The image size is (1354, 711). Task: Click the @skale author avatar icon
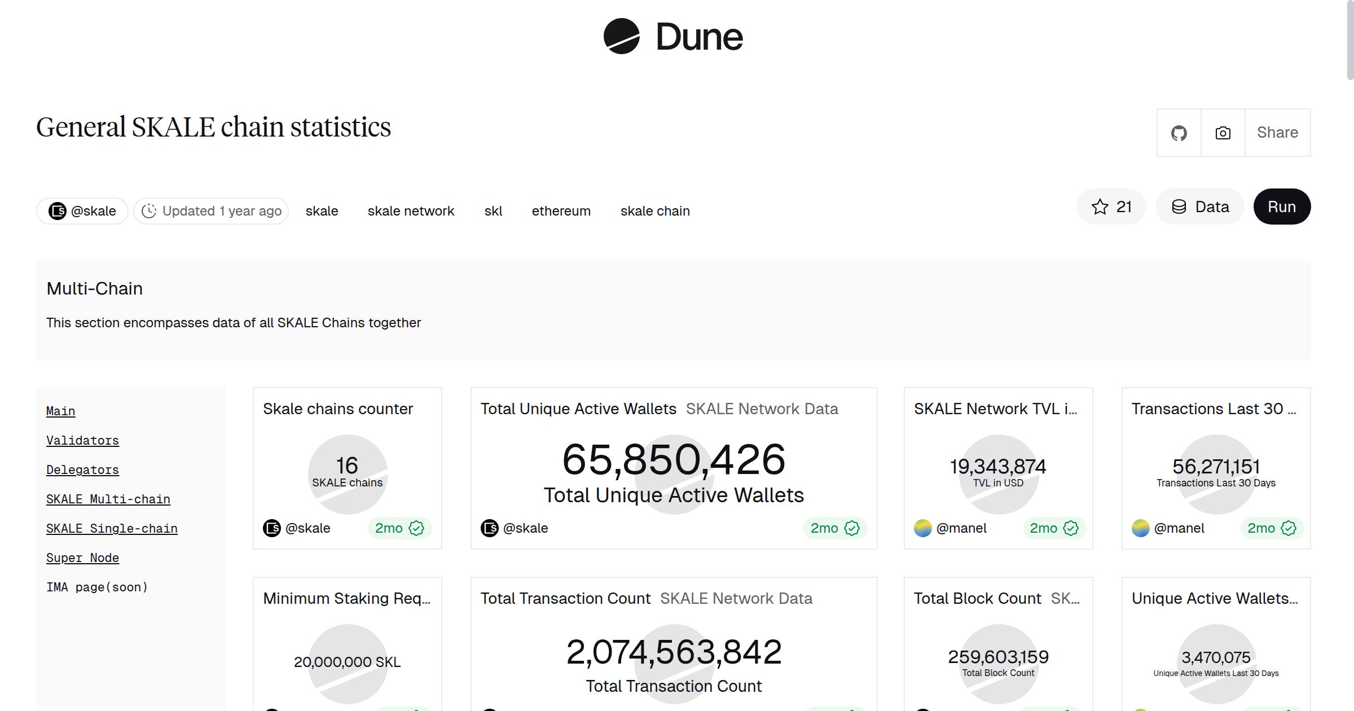click(x=58, y=210)
